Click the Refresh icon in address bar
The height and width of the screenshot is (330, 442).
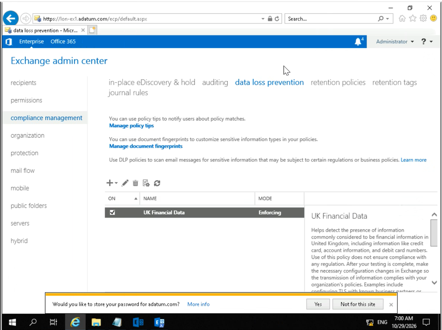point(277,19)
